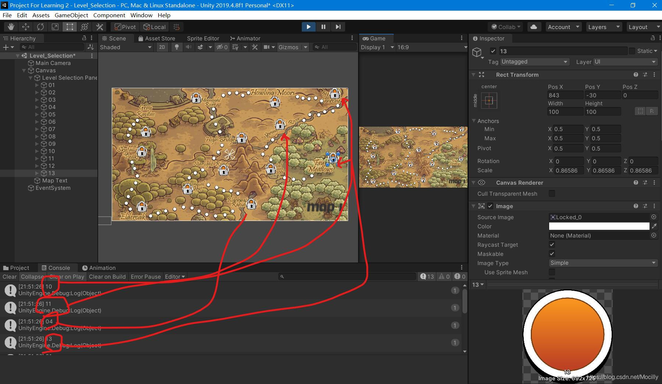Toggle Local handle rotation mode
The image size is (662, 384).
point(154,27)
